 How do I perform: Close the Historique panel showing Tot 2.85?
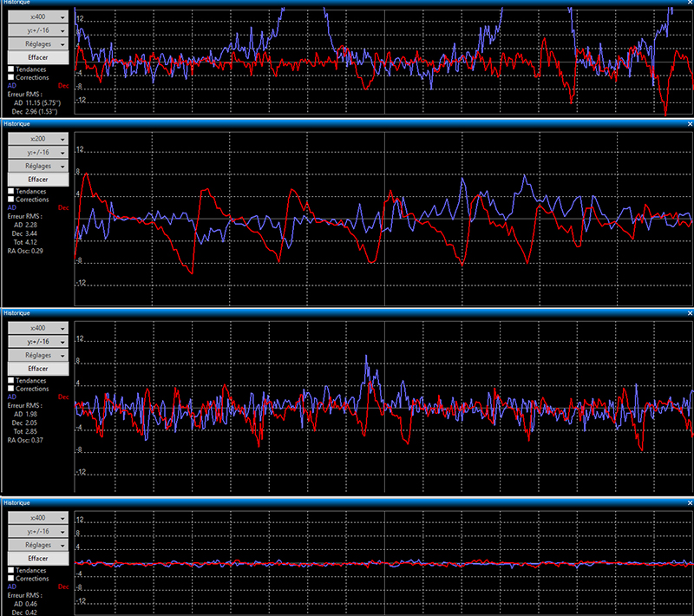click(x=690, y=313)
